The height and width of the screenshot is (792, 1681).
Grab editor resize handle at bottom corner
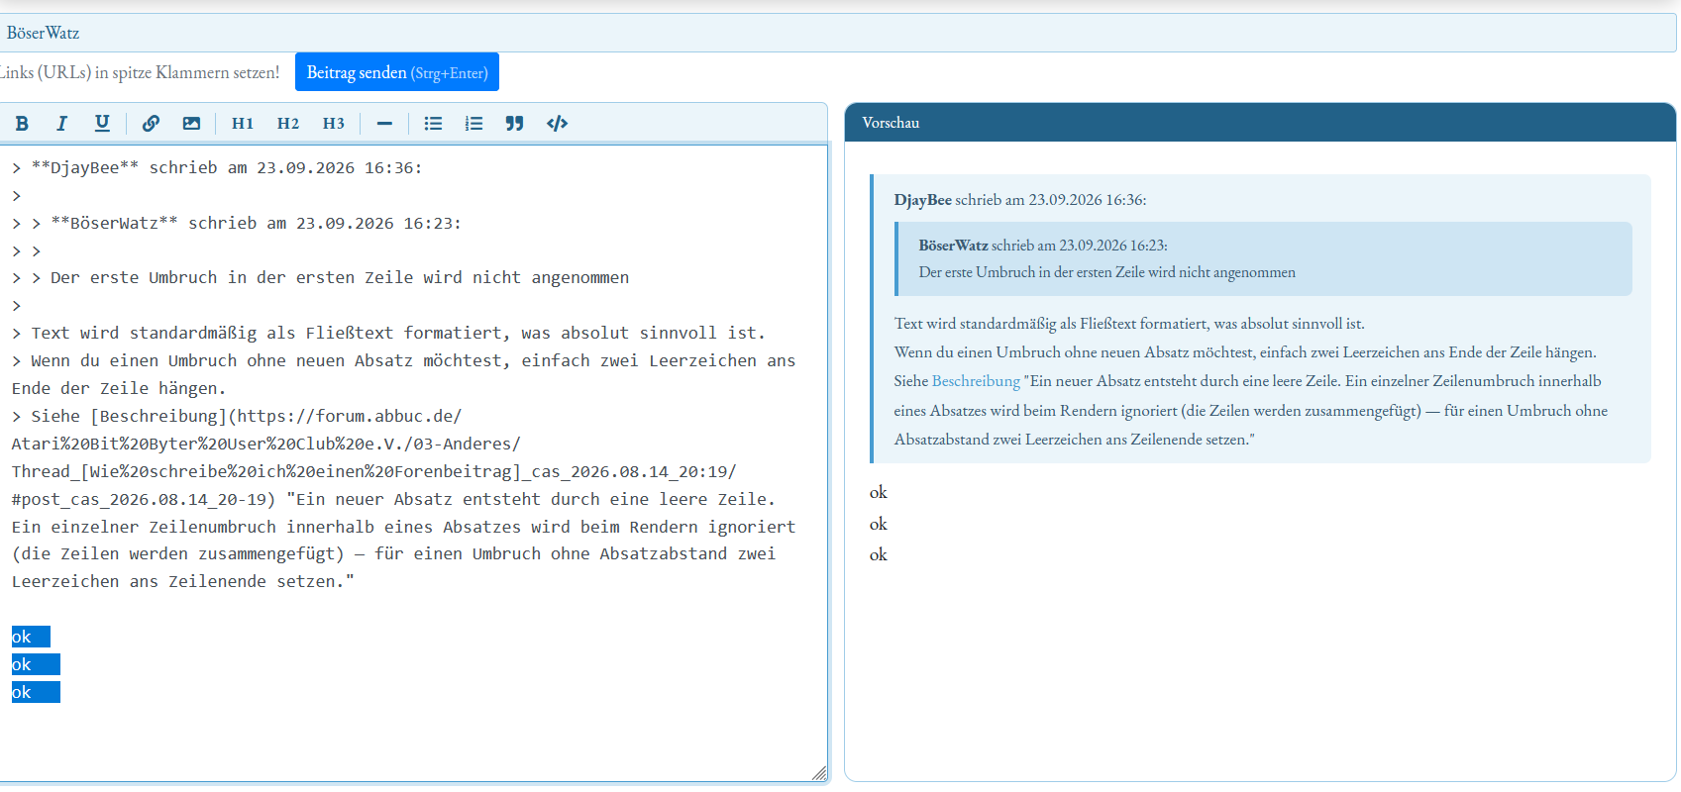[x=819, y=773]
